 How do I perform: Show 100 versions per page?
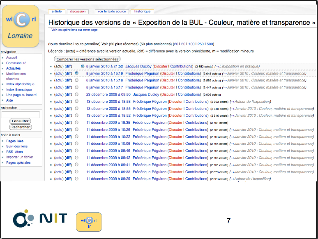tap(191, 44)
